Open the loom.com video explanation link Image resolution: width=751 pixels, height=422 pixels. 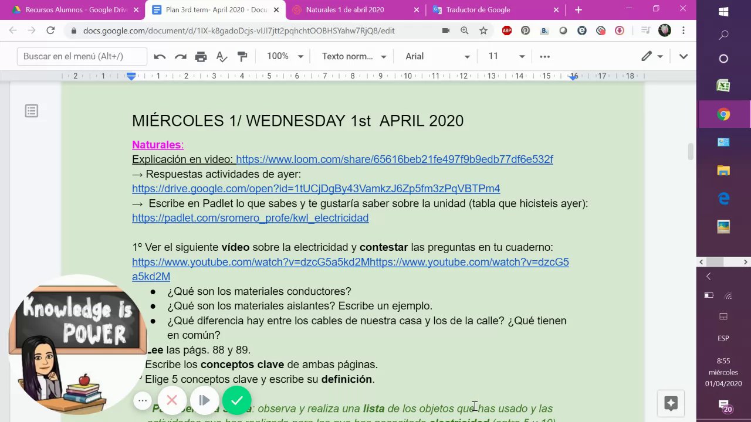click(x=394, y=159)
